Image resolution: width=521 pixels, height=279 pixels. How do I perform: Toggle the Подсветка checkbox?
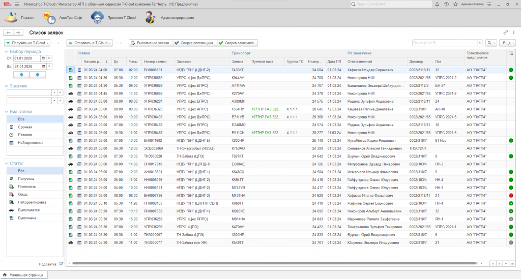[x=61, y=264]
